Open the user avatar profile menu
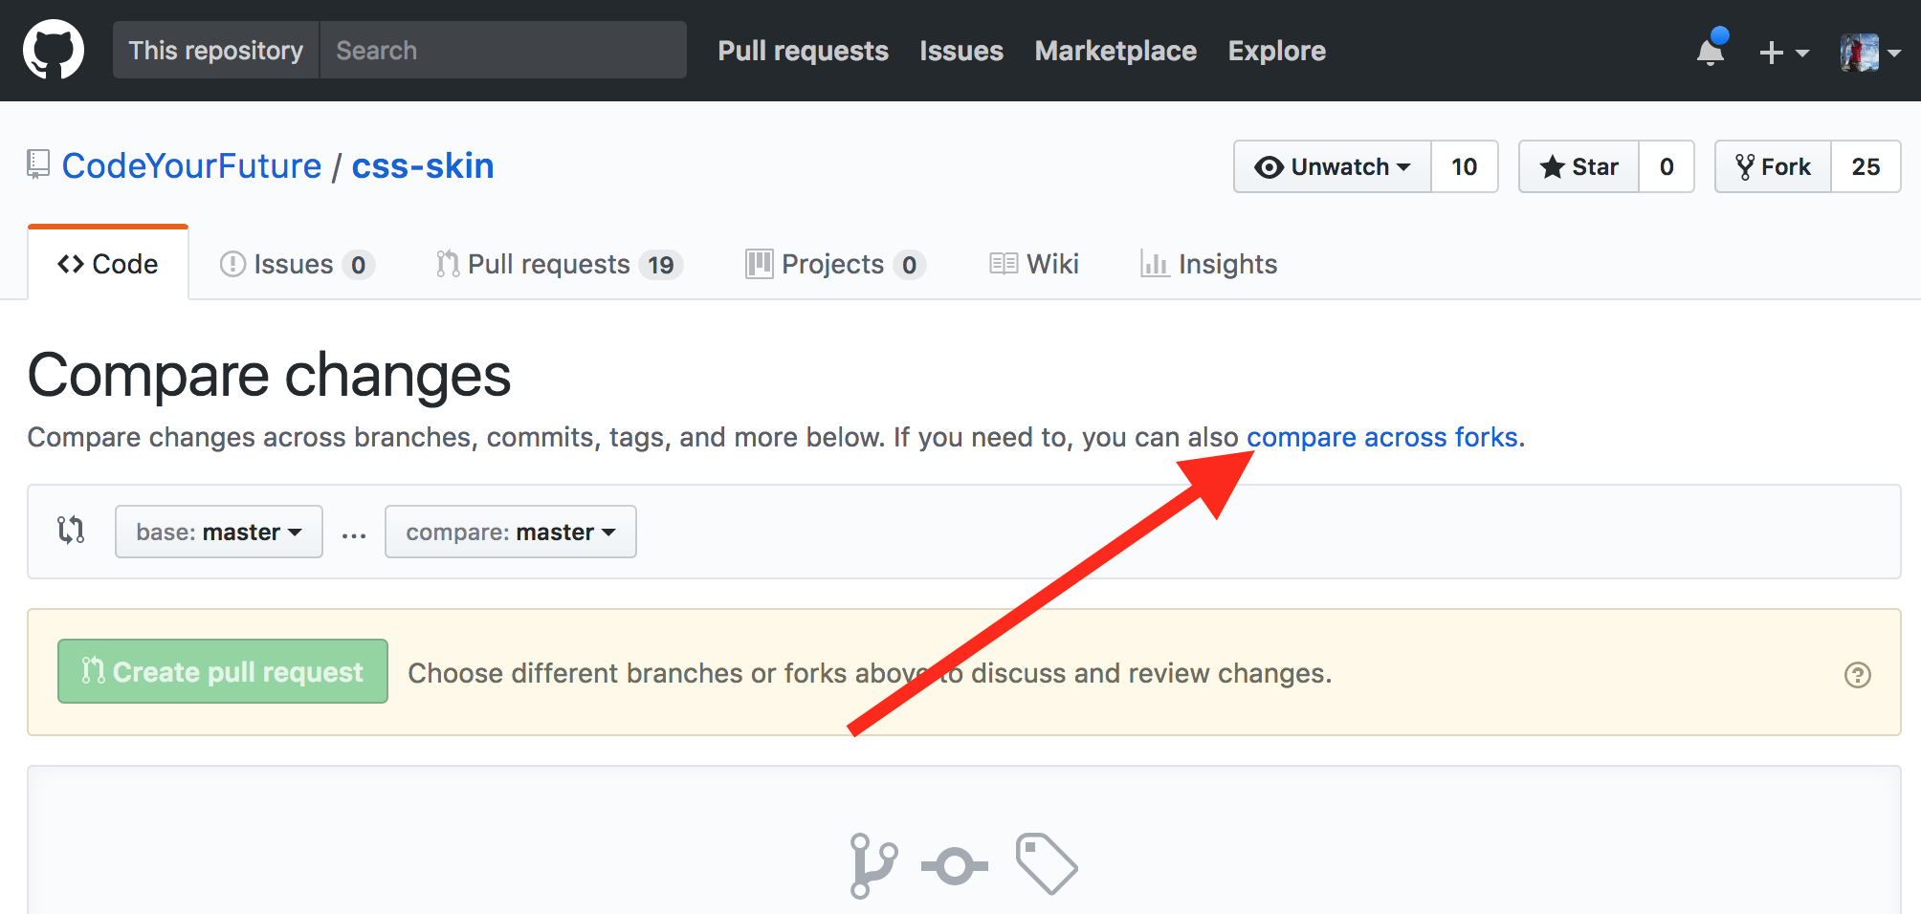1921x914 pixels. coord(1869,52)
